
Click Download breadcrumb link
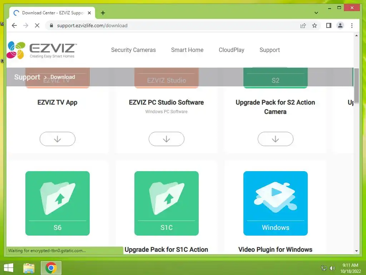pyautogui.click(x=63, y=77)
